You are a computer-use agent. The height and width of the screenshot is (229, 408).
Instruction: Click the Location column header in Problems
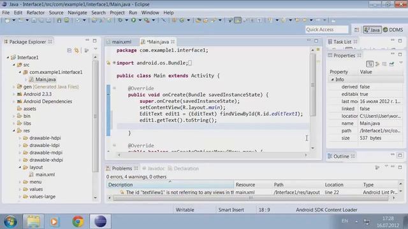point(342,184)
